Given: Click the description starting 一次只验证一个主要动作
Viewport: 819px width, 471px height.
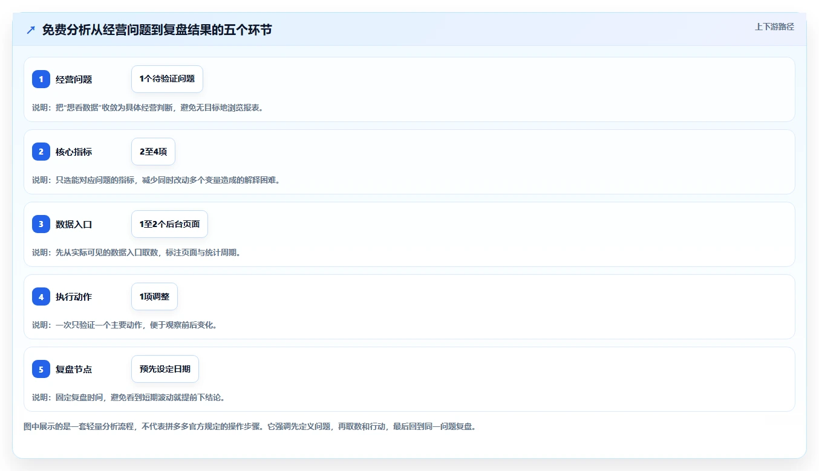Looking at the screenshot, I should [125, 325].
